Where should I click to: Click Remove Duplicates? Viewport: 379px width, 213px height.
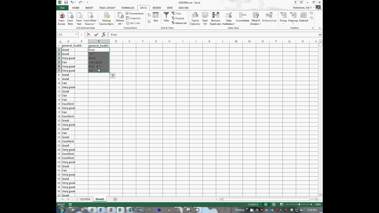click(x=216, y=19)
